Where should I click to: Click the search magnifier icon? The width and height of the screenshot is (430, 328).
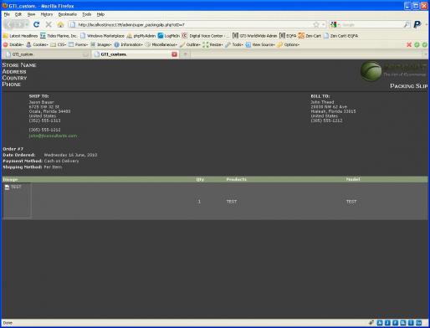(407, 24)
